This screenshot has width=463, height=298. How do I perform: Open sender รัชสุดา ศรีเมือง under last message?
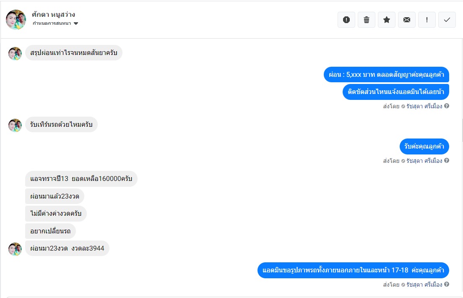pos(424,285)
